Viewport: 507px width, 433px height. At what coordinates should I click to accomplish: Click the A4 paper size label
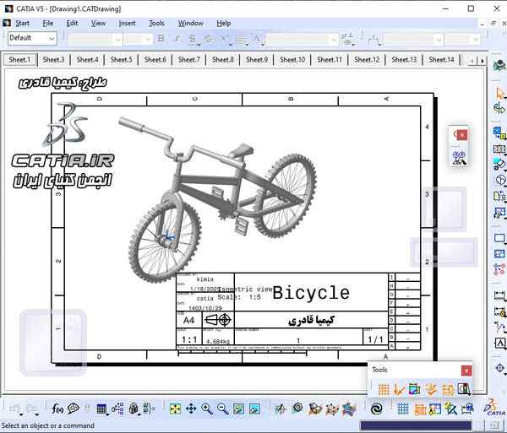[188, 320]
